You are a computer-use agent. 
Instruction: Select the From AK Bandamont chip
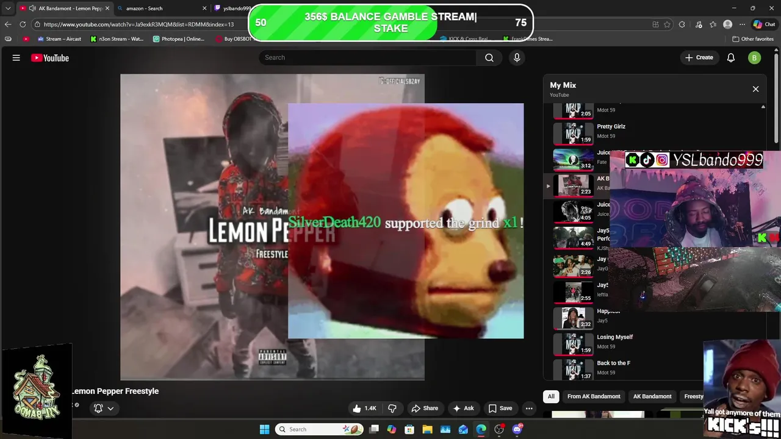(594, 396)
